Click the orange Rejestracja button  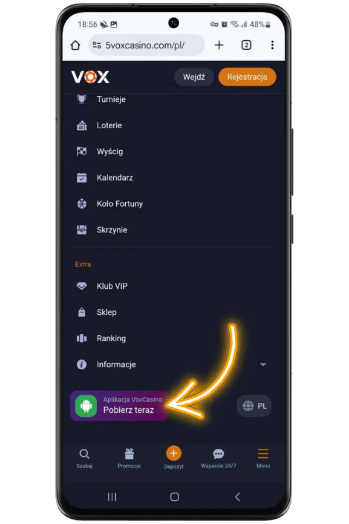[247, 77]
